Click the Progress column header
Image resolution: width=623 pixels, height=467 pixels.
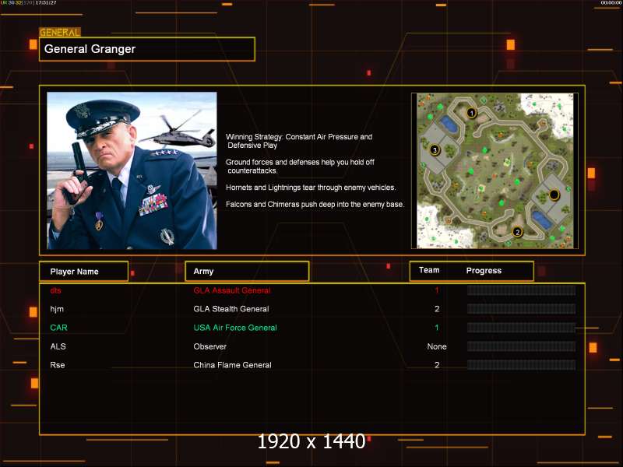click(484, 270)
